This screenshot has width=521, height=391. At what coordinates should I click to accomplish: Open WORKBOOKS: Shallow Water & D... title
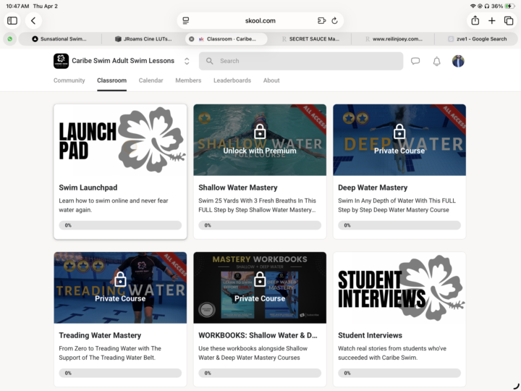[x=258, y=335]
